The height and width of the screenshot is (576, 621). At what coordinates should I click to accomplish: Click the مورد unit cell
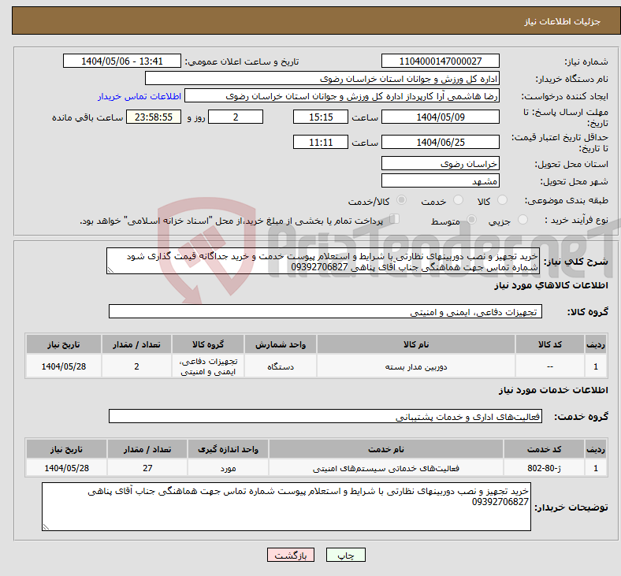228,468
